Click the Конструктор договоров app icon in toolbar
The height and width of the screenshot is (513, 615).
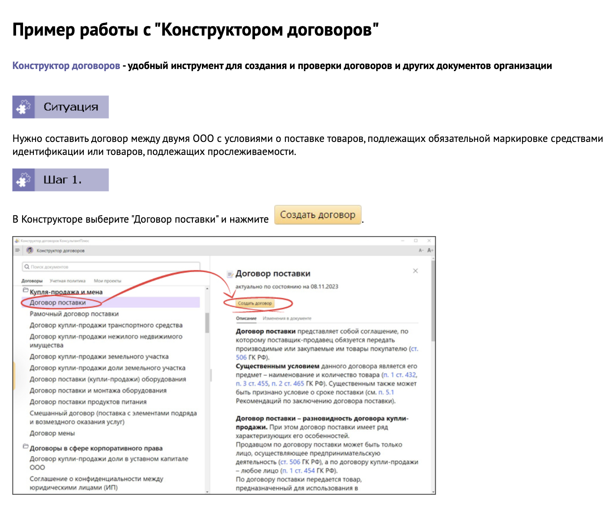pyautogui.click(x=30, y=250)
